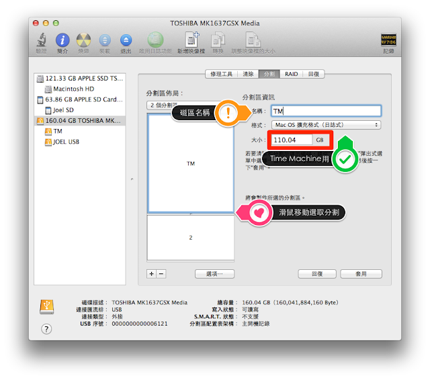Switch to the Erase (清除) tab
The height and width of the screenshot is (380, 430).
[248, 74]
